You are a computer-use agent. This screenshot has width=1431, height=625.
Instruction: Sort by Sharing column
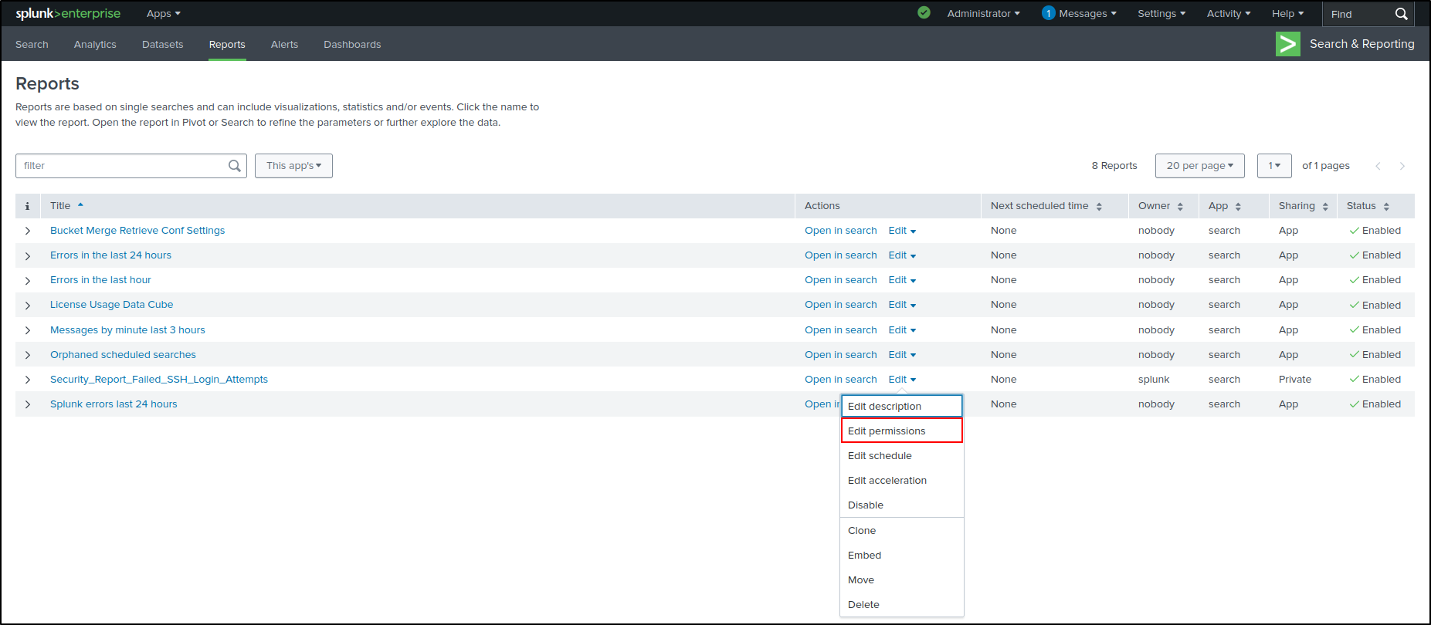click(x=1325, y=206)
